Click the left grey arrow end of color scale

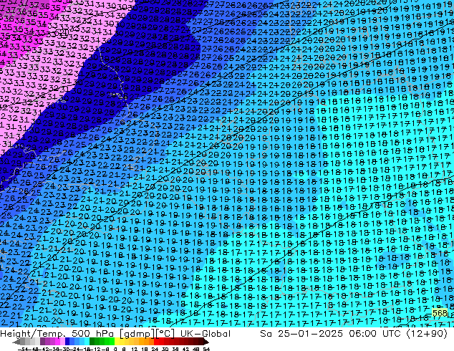16,342
